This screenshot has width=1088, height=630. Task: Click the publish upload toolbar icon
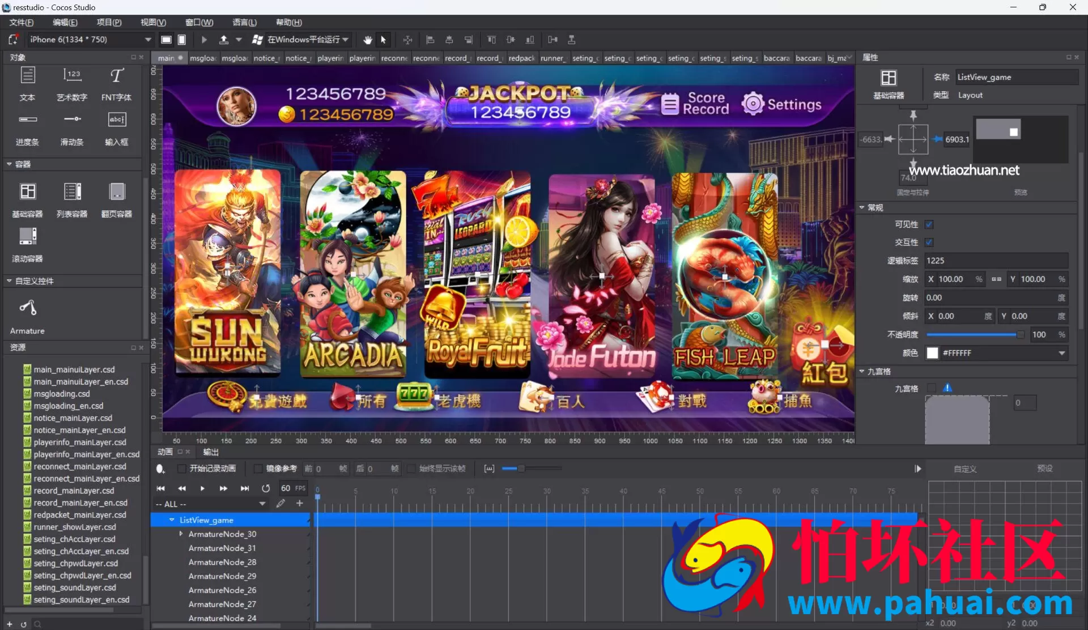(x=224, y=40)
